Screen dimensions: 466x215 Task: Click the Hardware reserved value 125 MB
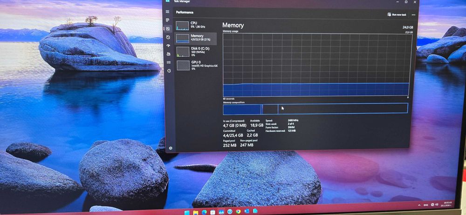click(292, 130)
